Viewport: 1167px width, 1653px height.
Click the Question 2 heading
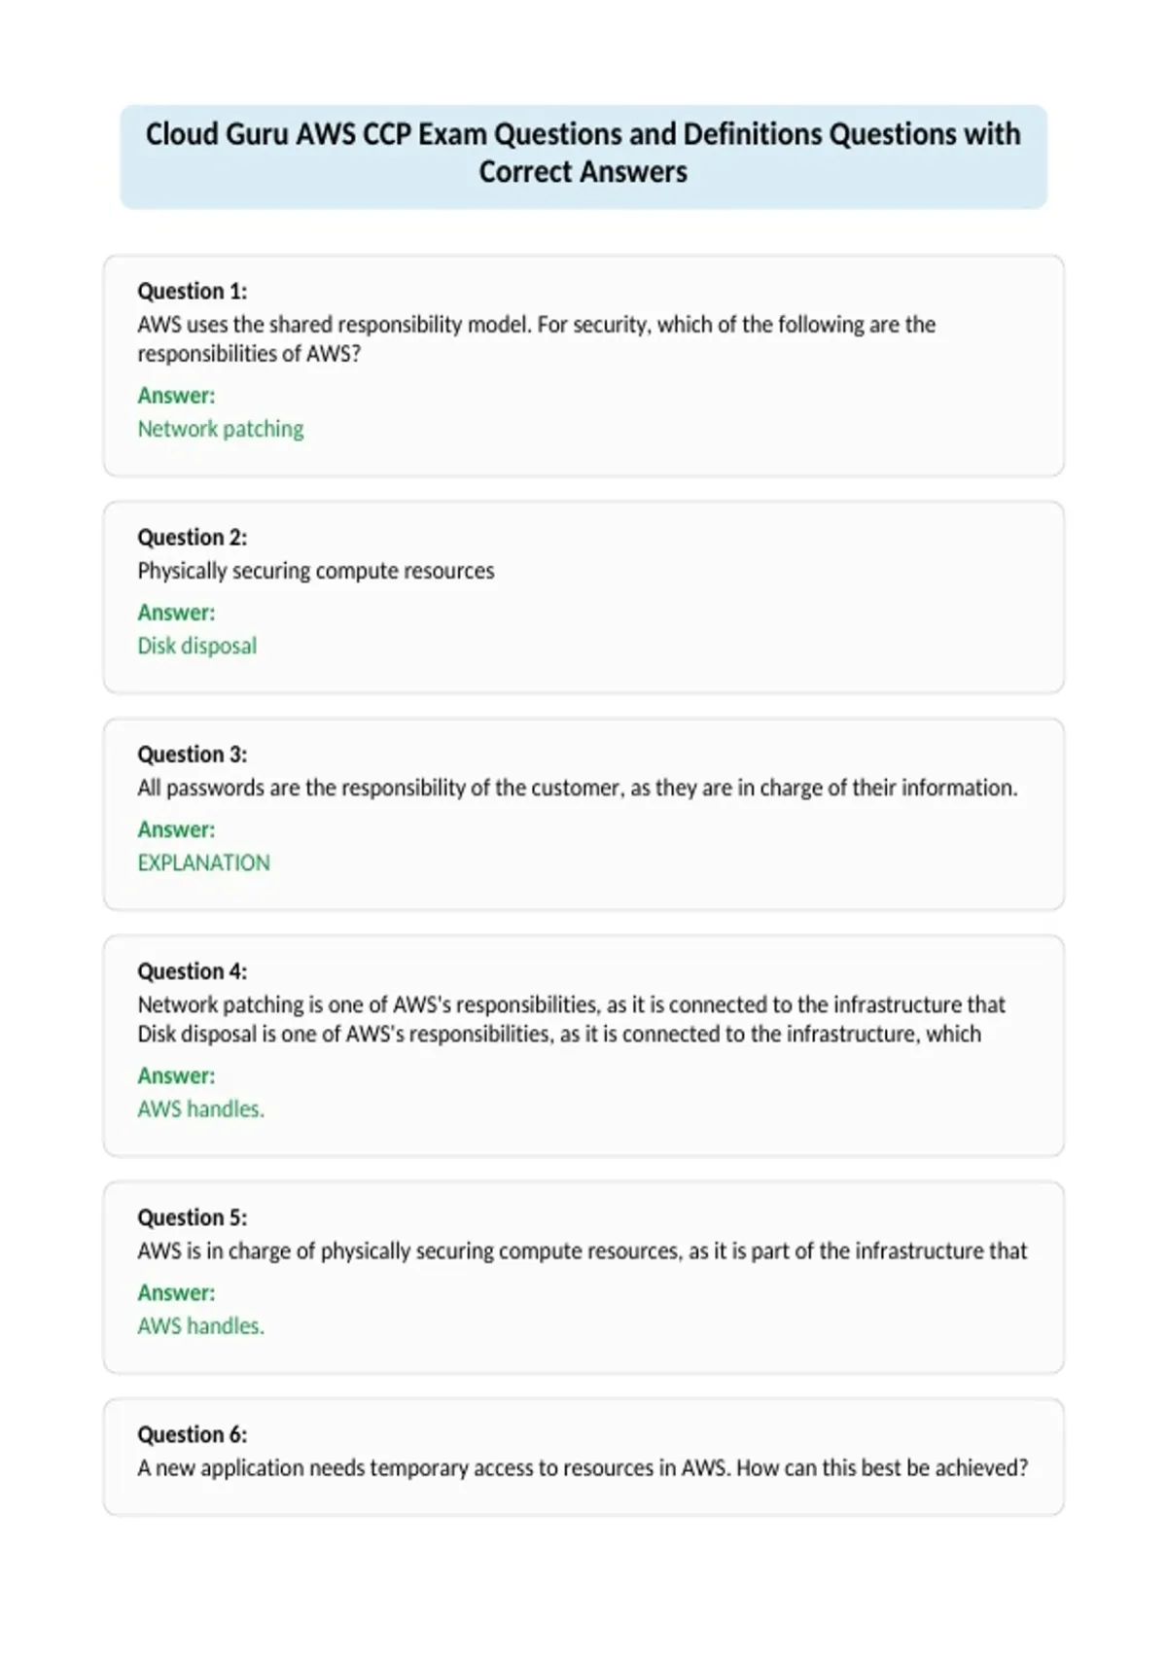point(192,537)
